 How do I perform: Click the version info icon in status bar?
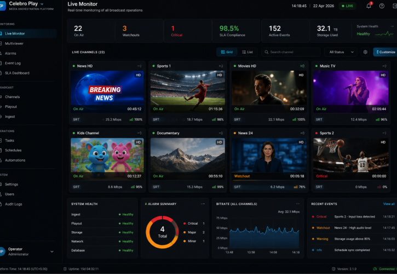tap(333, 269)
